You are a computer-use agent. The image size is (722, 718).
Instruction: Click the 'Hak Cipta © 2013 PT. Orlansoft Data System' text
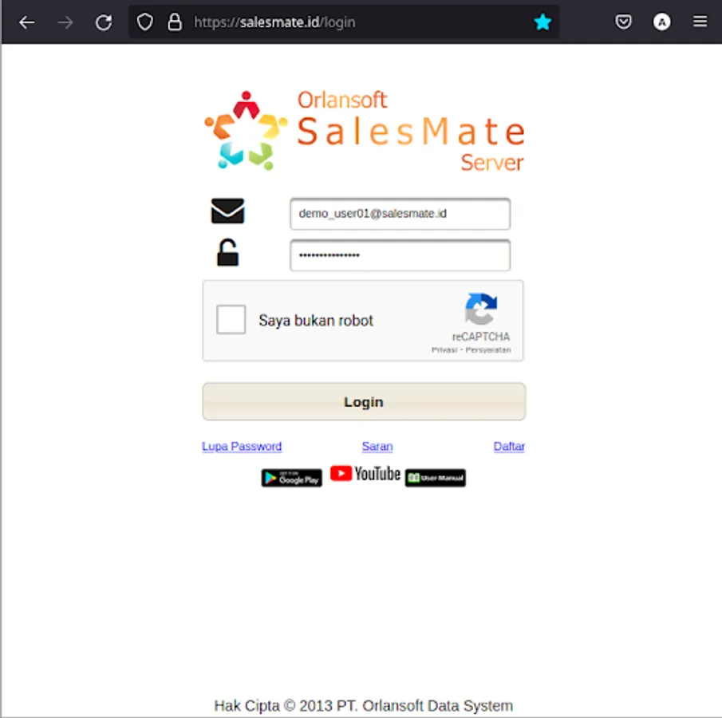363,705
